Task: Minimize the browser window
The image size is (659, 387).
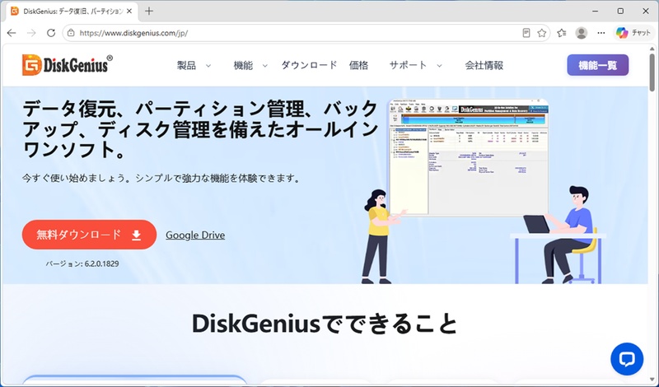Action: pyautogui.click(x=595, y=12)
